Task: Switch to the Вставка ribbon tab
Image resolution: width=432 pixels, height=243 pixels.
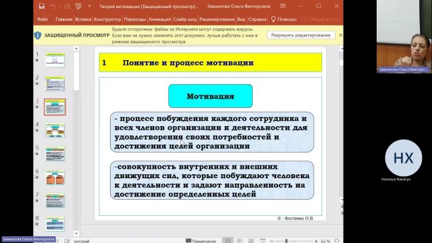Action: point(83,20)
